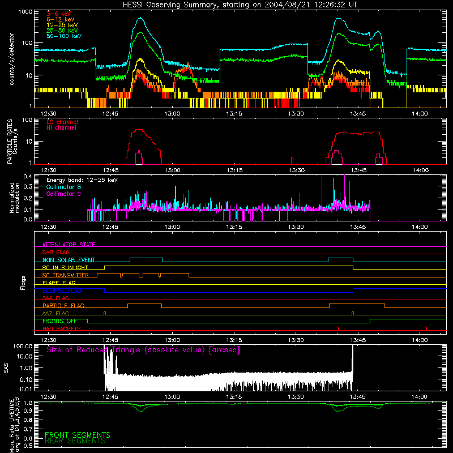Select the 6-12 keV legend label
Image resolution: width=453 pixels, height=453 pixels.
coord(60,19)
